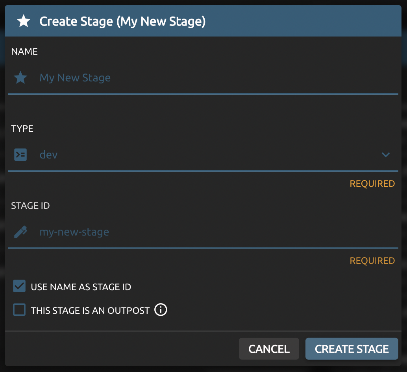Click the NAME field label
This screenshot has height=372, width=407.
point(24,52)
